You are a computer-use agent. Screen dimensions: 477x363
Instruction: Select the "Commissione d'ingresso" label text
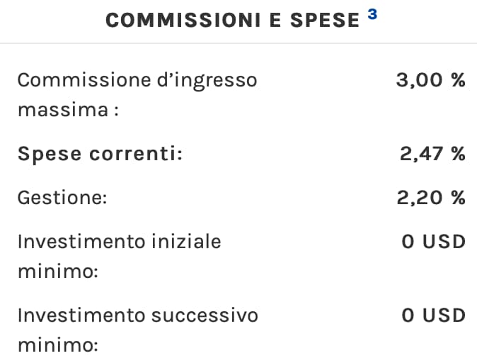pos(137,79)
